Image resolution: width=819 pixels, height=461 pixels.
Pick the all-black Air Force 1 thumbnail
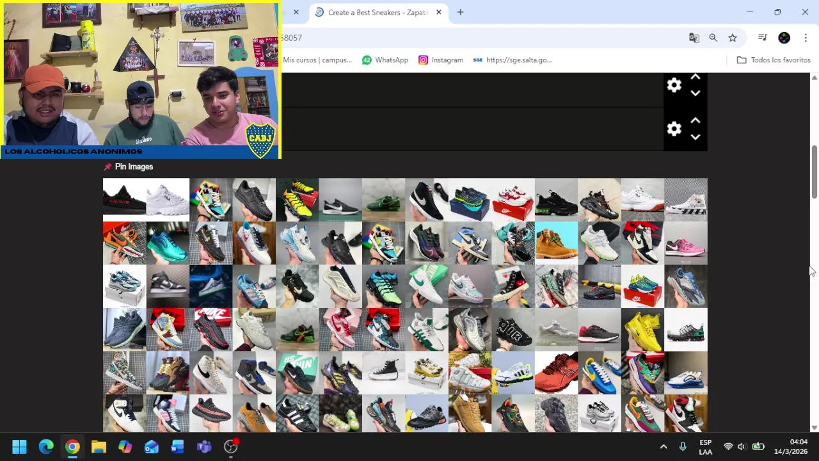point(254,200)
